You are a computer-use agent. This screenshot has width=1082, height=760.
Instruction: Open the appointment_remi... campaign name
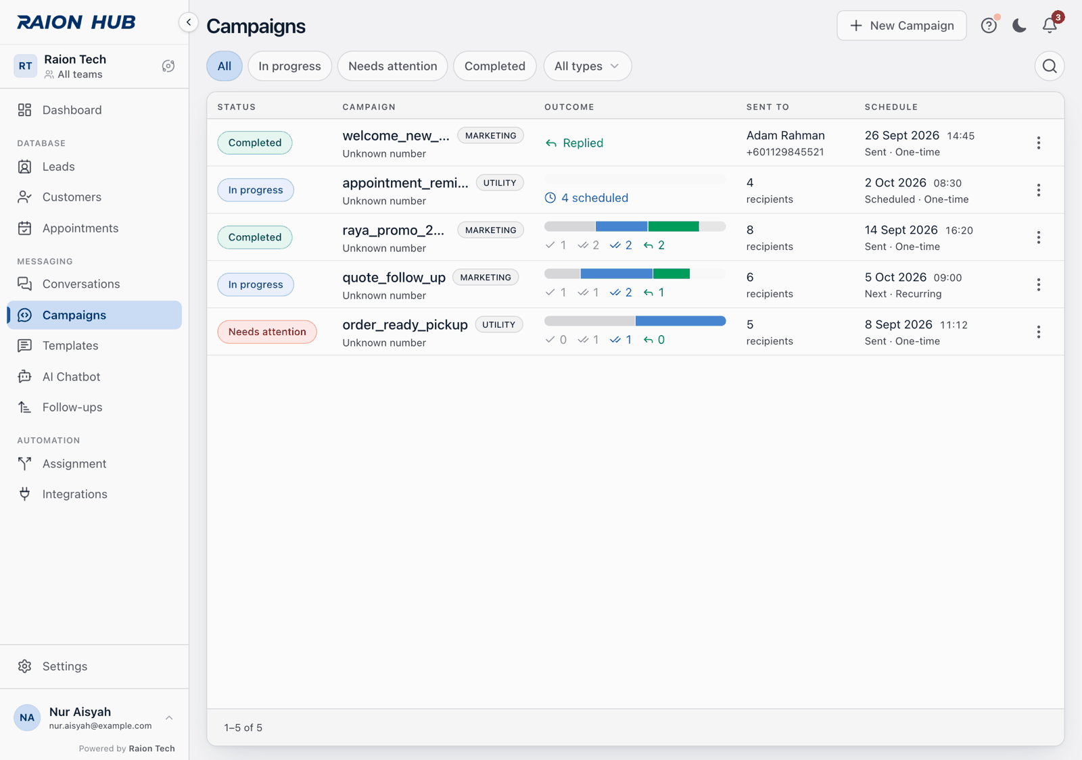click(x=405, y=183)
